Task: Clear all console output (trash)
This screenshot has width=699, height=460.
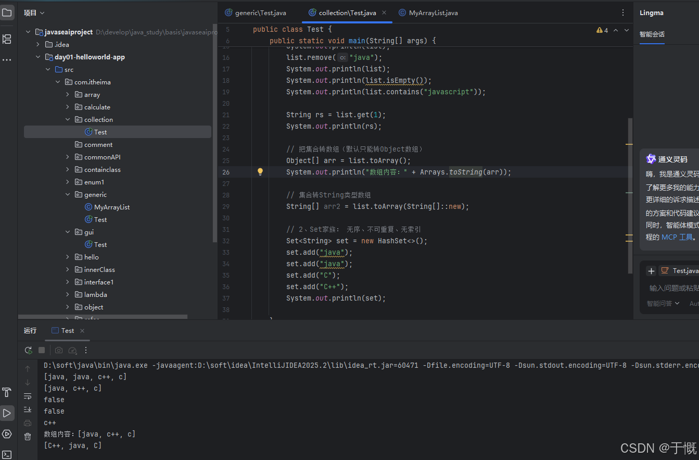Action: click(x=28, y=437)
